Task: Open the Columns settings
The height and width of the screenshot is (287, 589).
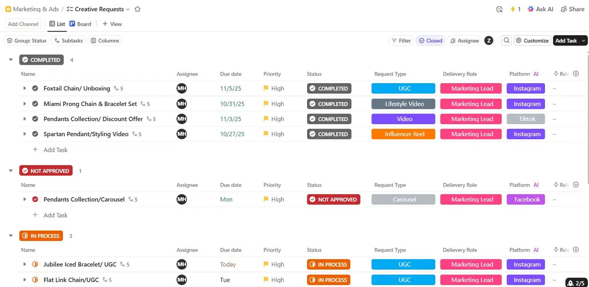Action: (105, 41)
